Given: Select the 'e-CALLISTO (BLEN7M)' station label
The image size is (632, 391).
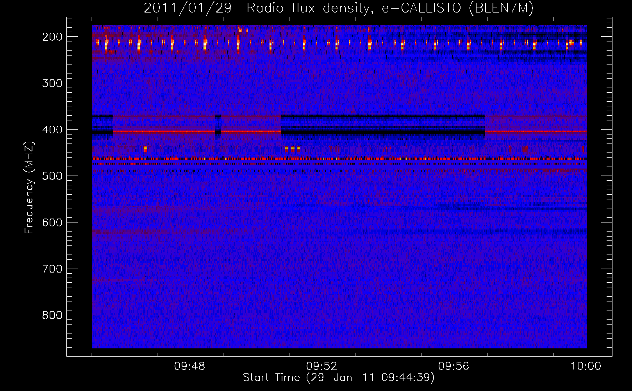Looking at the screenshot, I should pyautogui.click(x=457, y=8).
